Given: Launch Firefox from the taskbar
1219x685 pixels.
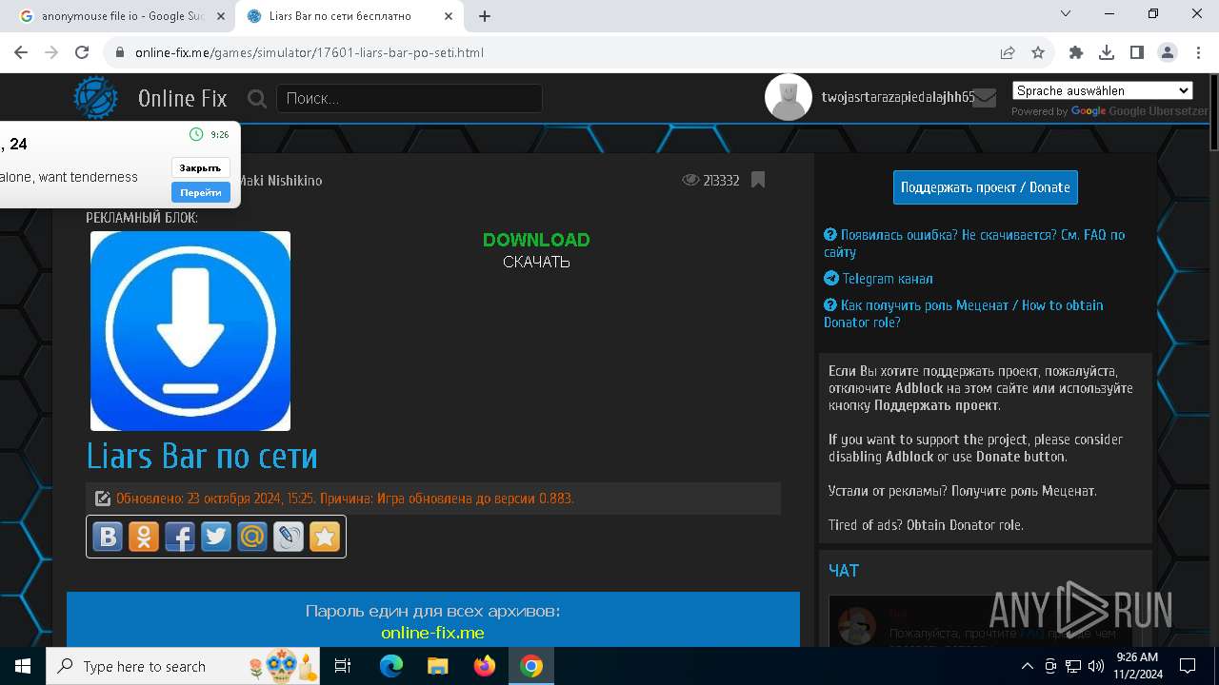Looking at the screenshot, I should (485, 666).
